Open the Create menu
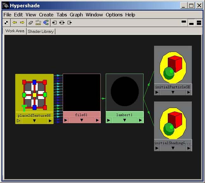 pos(46,15)
